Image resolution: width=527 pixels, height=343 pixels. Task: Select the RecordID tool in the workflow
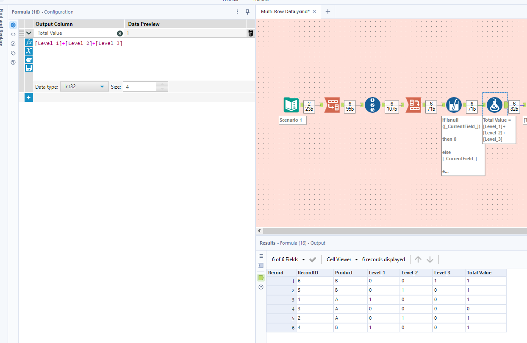click(373, 105)
